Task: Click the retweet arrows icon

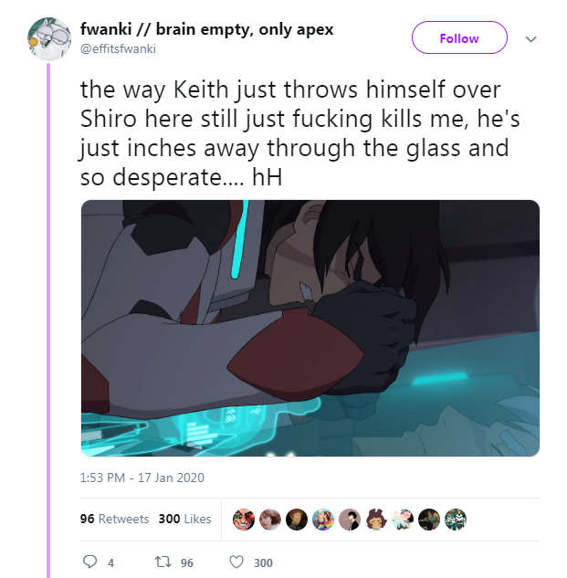Action: click(x=163, y=562)
